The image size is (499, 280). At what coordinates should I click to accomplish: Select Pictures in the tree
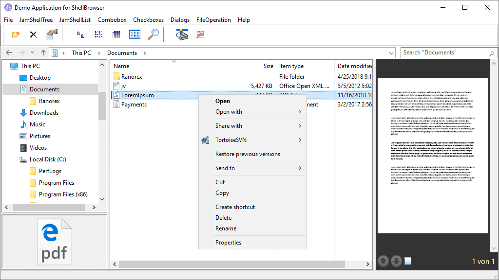40,136
